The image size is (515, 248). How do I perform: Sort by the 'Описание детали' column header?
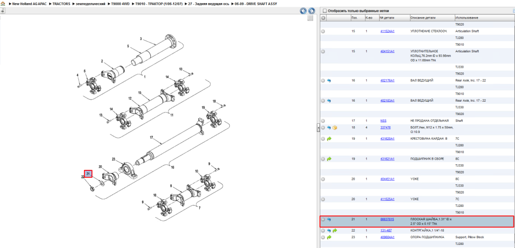[432, 17]
